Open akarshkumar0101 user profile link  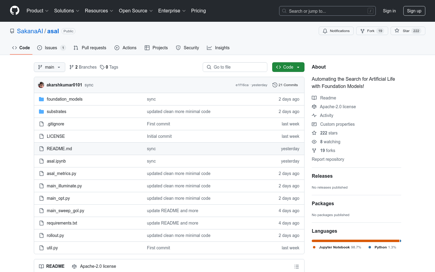(64, 85)
